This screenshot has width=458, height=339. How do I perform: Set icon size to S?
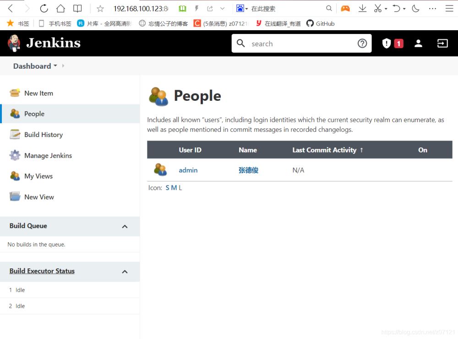[x=167, y=188]
